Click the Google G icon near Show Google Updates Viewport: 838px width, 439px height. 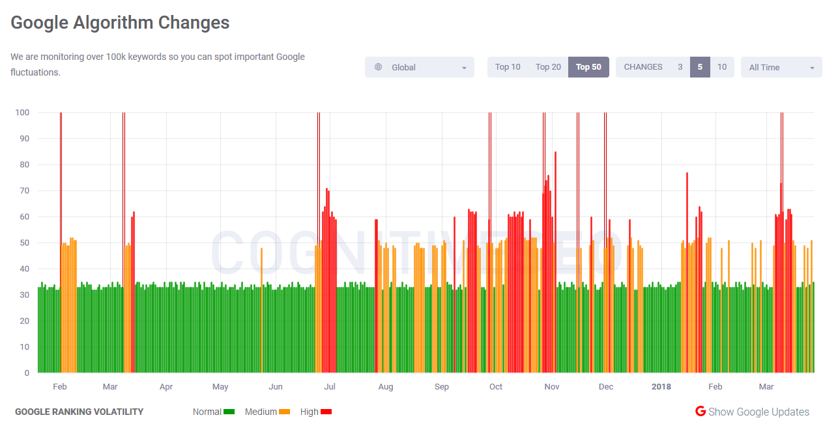click(x=700, y=411)
